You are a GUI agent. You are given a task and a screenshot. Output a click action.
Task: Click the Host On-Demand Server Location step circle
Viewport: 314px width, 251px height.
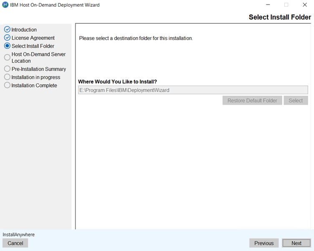pyautogui.click(x=7, y=58)
